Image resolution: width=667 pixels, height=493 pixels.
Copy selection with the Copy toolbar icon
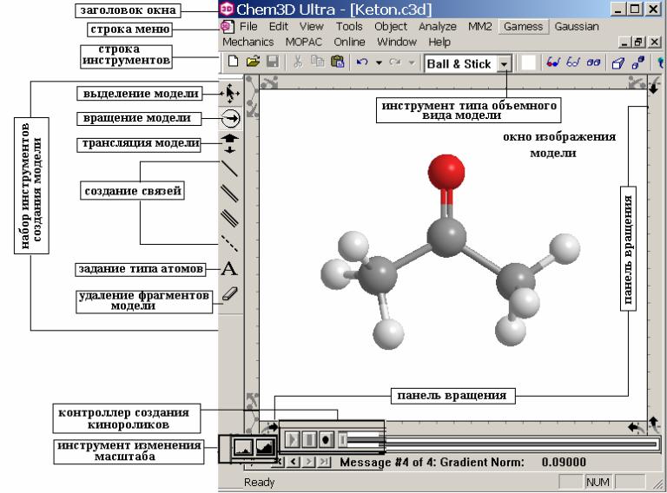tap(317, 62)
